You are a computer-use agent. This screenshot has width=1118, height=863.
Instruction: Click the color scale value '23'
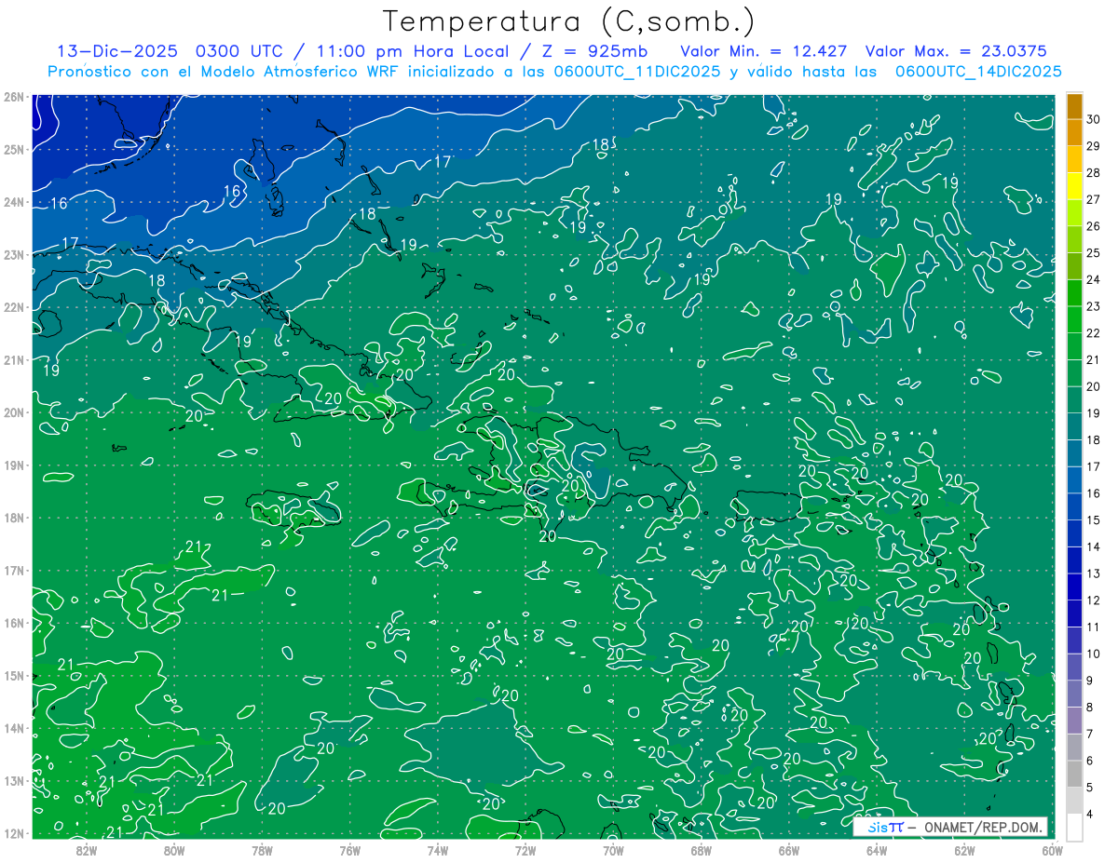coord(1094,306)
